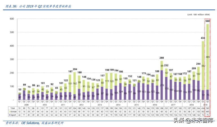The image size is (217, 127).
Task: Select the 2014 year label on the axis
Action: point(118,104)
